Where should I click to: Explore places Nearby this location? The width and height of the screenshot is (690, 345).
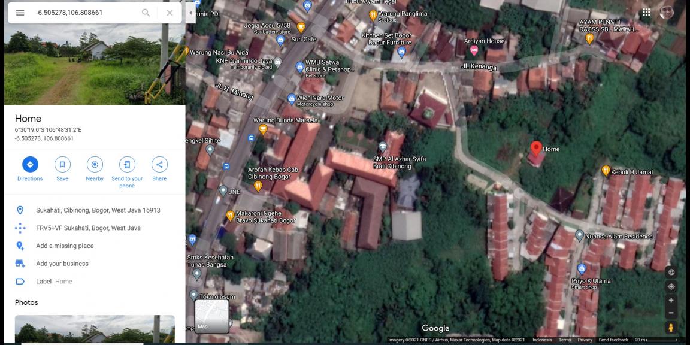click(x=95, y=165)
